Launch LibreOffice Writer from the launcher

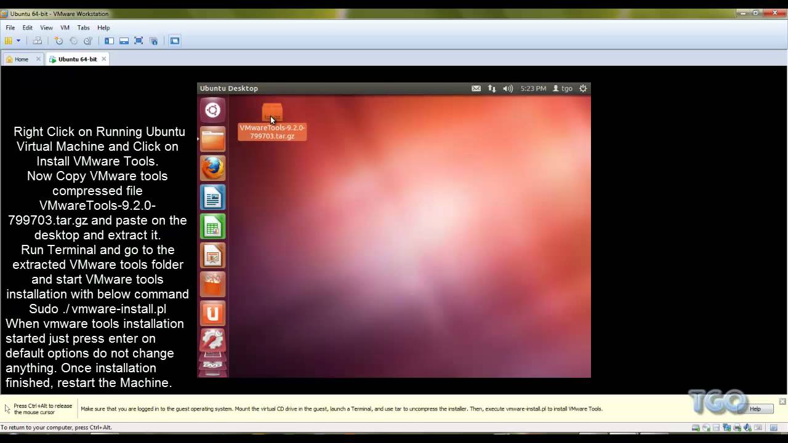tap(212, 197)
